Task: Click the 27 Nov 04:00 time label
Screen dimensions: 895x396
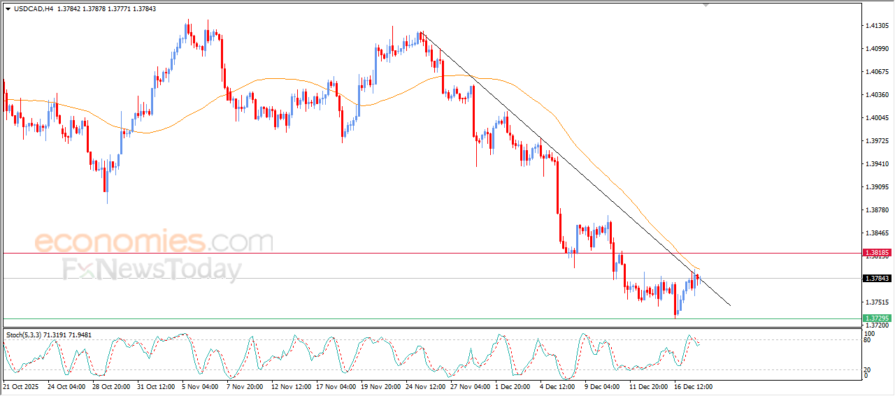Action: 471,386
